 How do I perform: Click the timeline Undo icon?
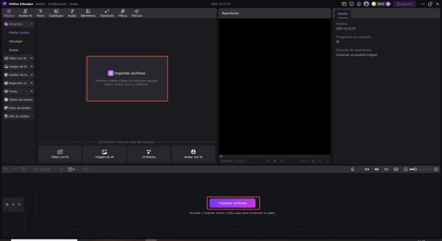(6, 169)
